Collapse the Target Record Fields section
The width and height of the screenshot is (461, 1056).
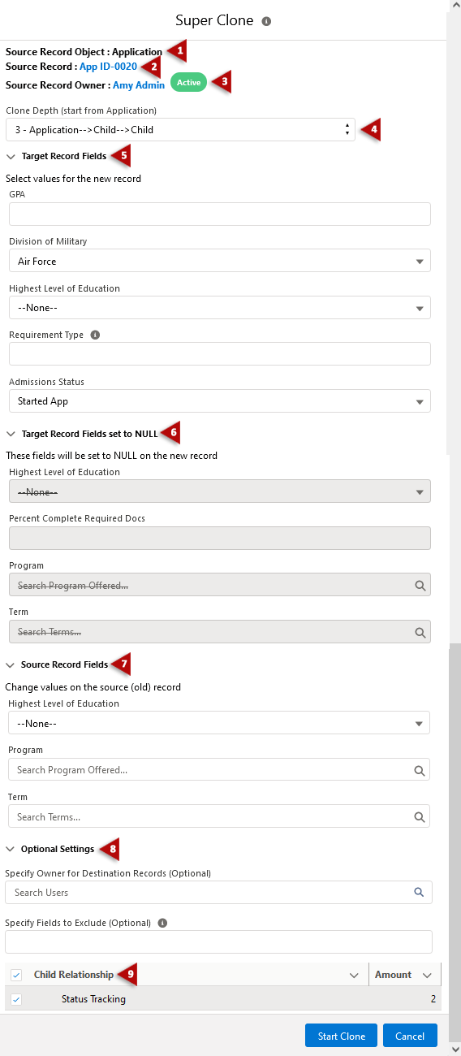click(x=11, y=156)
